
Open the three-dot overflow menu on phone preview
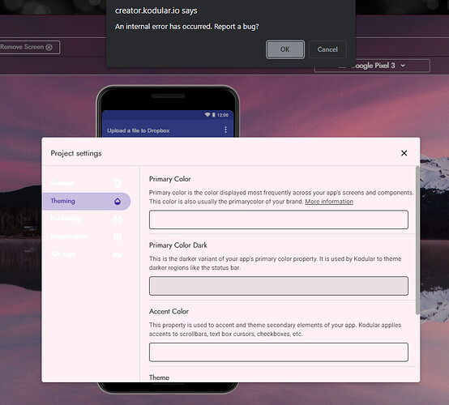[x=225, y=130]
